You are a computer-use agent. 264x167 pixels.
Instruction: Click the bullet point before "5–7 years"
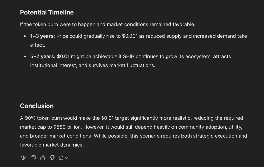point(25,57)
